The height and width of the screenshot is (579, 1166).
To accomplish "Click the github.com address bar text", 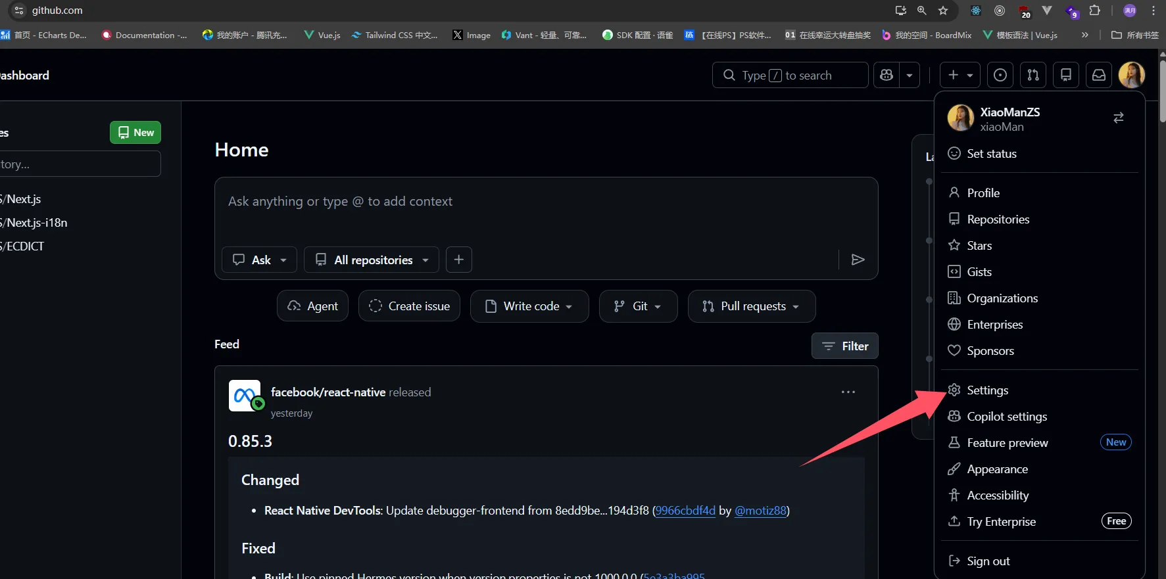I will pos(57,11).
